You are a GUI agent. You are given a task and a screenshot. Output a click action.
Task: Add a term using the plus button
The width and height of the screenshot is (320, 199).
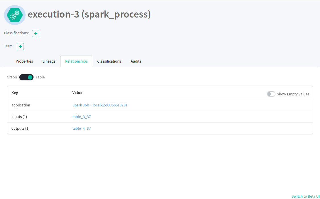point(20,47)
